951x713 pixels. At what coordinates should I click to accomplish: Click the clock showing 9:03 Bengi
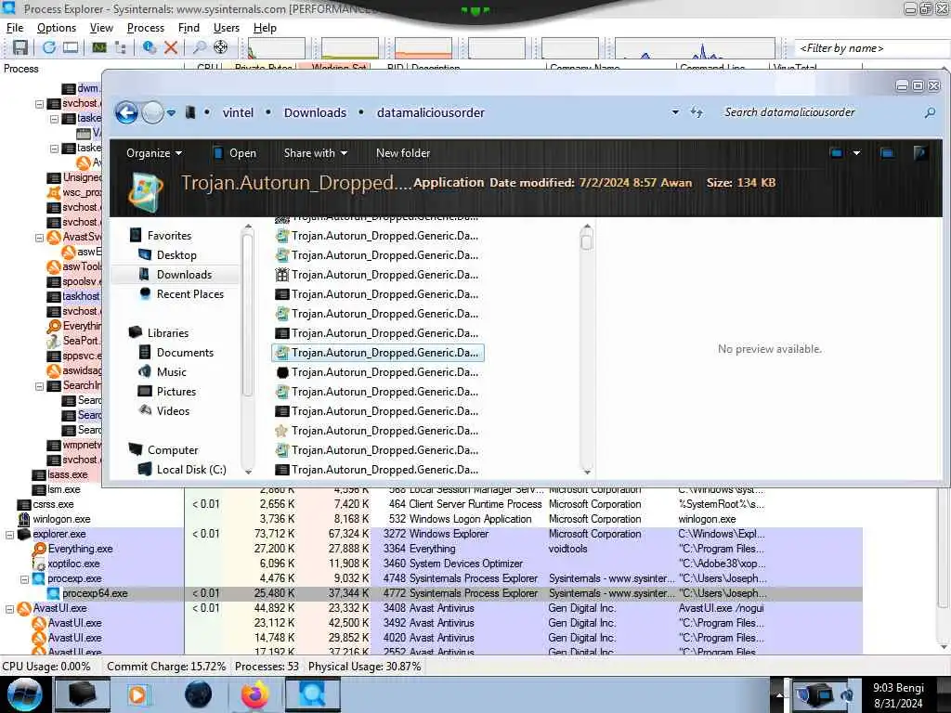pos(898,695)
